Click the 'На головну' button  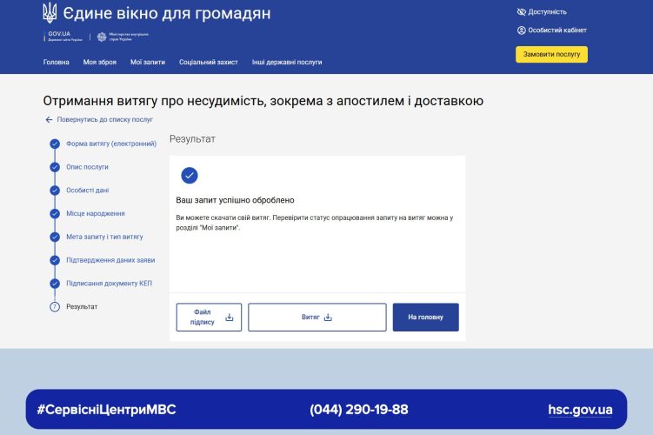(425, 318)
